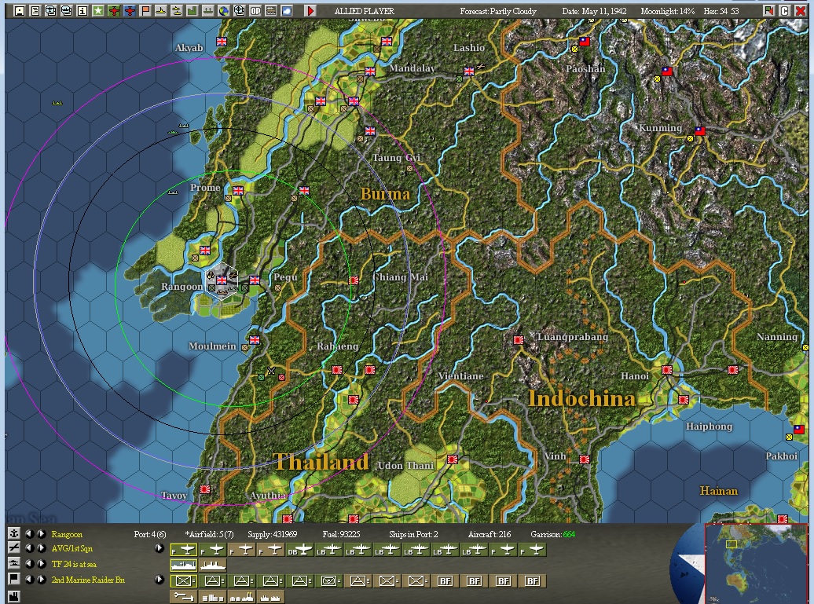This screenshot has width=814, height=604.
Task: Go to next land unit beside 2nd Marine Raider Bn
Action: (41, 579)
